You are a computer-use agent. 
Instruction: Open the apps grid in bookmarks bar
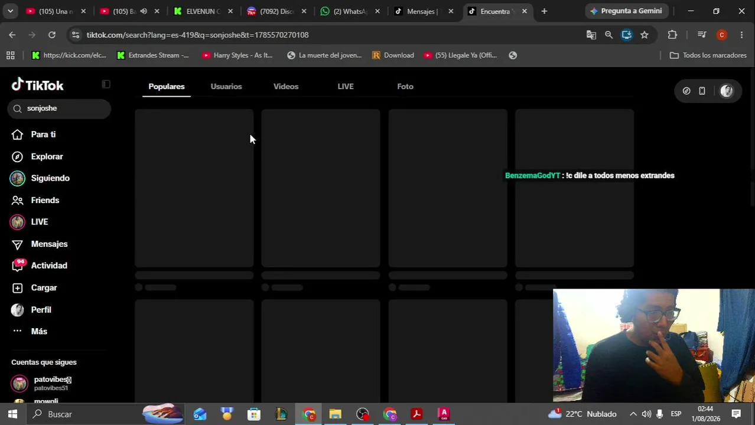(10, 55)
